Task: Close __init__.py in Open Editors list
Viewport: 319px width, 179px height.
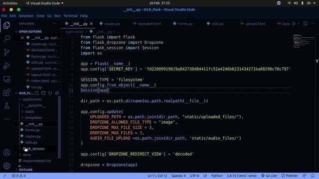Action: [x=22, y=38]
